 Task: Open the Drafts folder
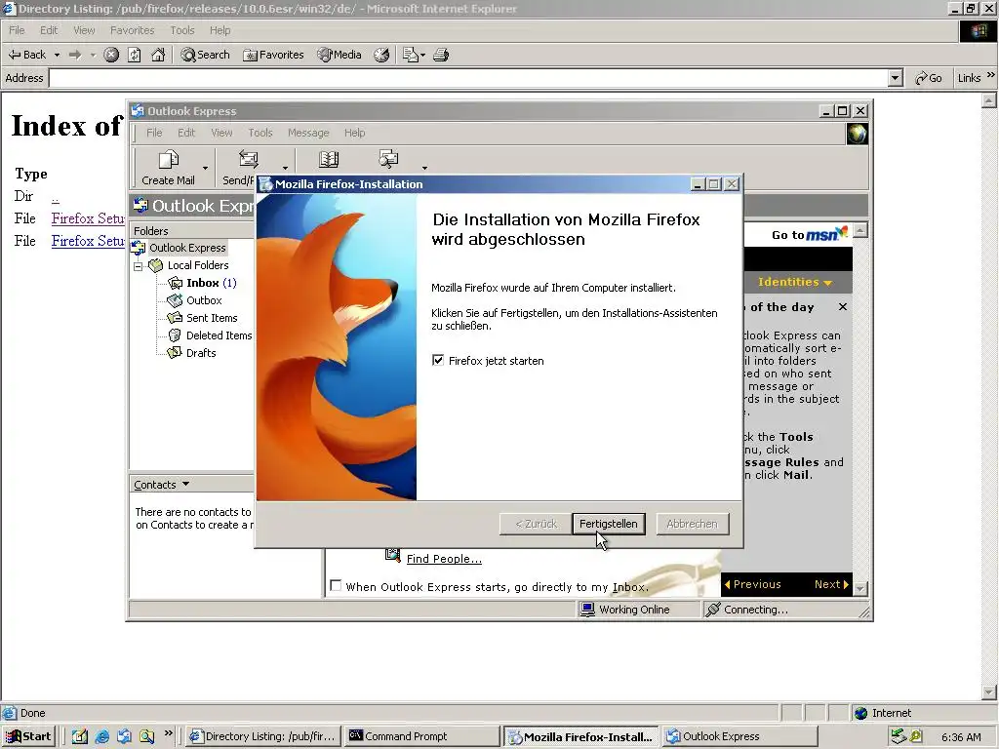pyautogui.click(x=201, y=353)
